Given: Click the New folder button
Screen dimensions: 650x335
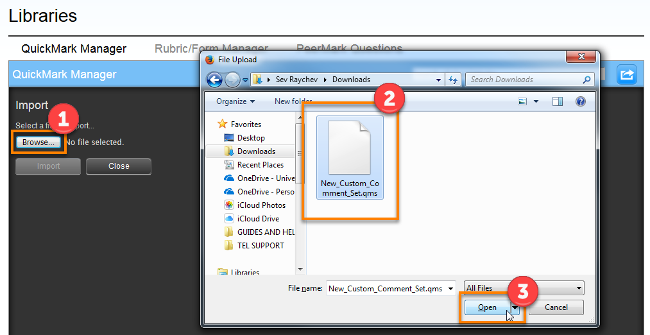Looking at the screenshot, I should tap(293, 101).
